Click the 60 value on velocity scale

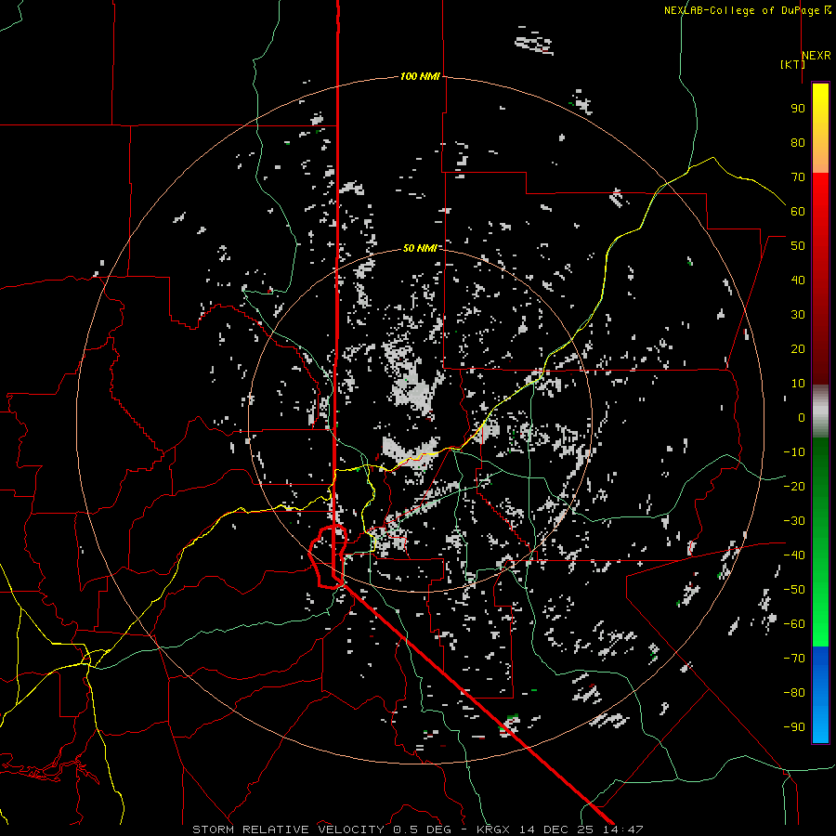tap(798, 212)
